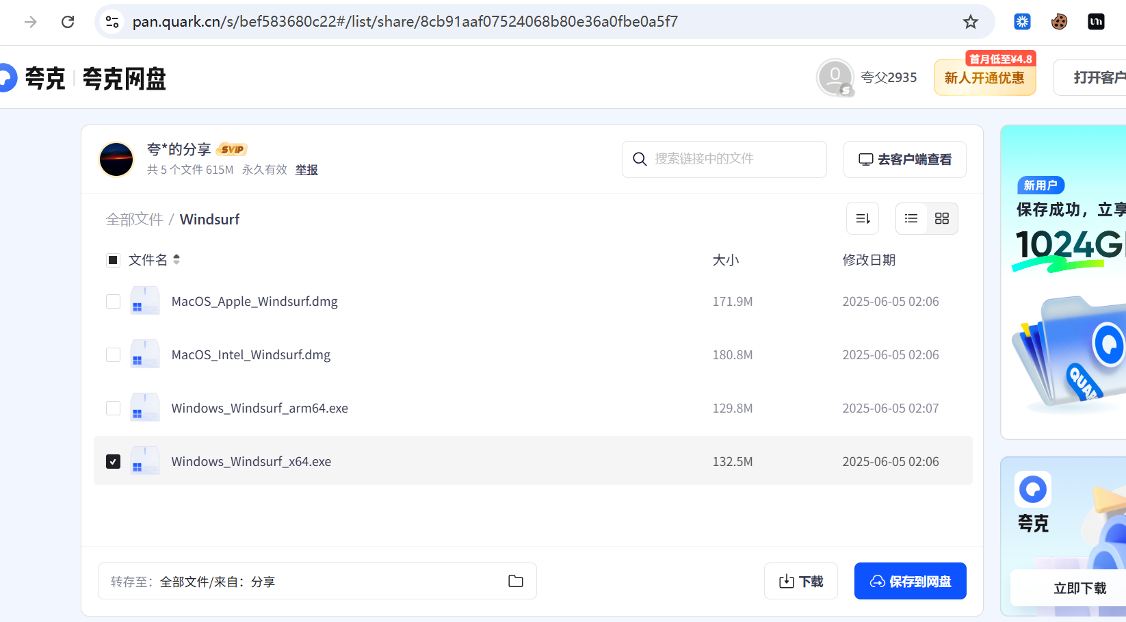The image size is (1126, 622).
Task: Uncheck Windows_Windsurf_x64.exe checkbox
Action: [x=113, y=462]
